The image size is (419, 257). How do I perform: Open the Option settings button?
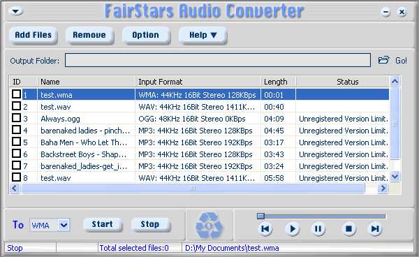146,35
